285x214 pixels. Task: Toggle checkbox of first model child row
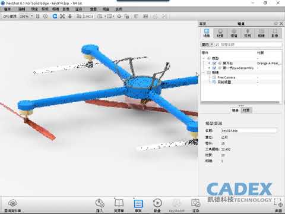pyautogui.click(x=214, y=63)
